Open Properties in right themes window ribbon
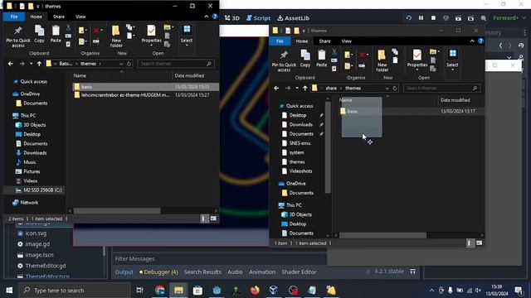Image resolution: width=531 pixels, height=298 pixels. click(417, 60)
